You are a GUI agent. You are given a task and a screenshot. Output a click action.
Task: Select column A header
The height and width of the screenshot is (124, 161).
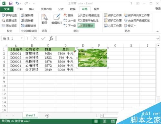16,46
